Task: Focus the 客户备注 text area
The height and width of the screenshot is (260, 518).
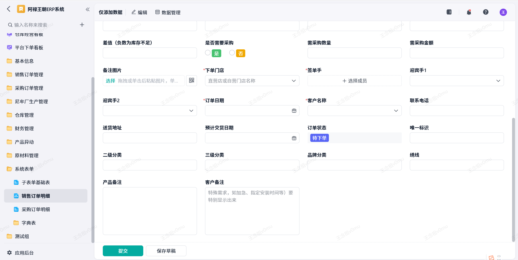Action: tap(252, 211)
